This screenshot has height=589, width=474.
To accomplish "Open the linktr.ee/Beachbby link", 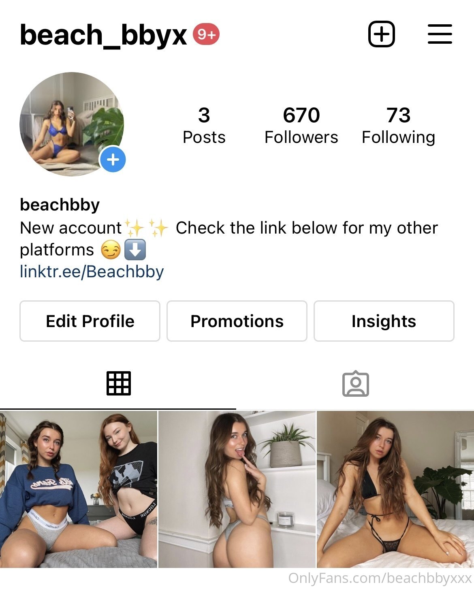I will click(x=92, y=272).
